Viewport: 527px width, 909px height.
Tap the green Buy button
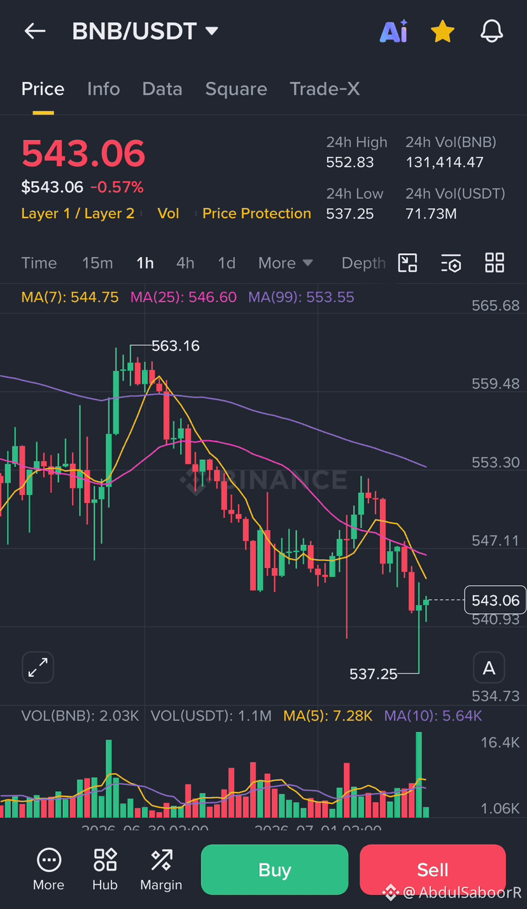point(274,870)
